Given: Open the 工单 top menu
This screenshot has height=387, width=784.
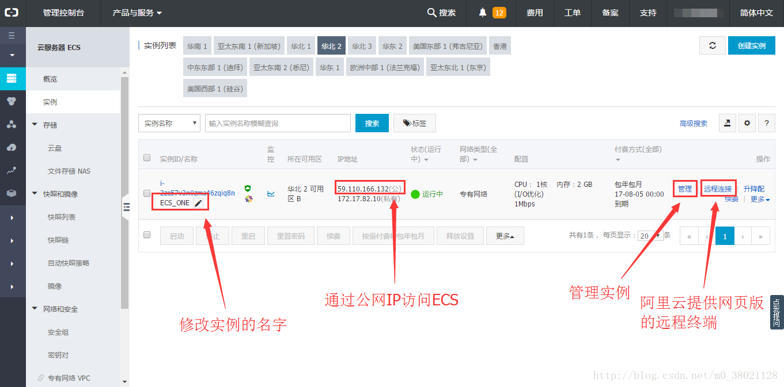Looking at the screenshot, I should (x=573, y=13).
